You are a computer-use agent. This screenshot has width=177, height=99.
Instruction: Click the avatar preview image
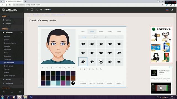point(58,47)
